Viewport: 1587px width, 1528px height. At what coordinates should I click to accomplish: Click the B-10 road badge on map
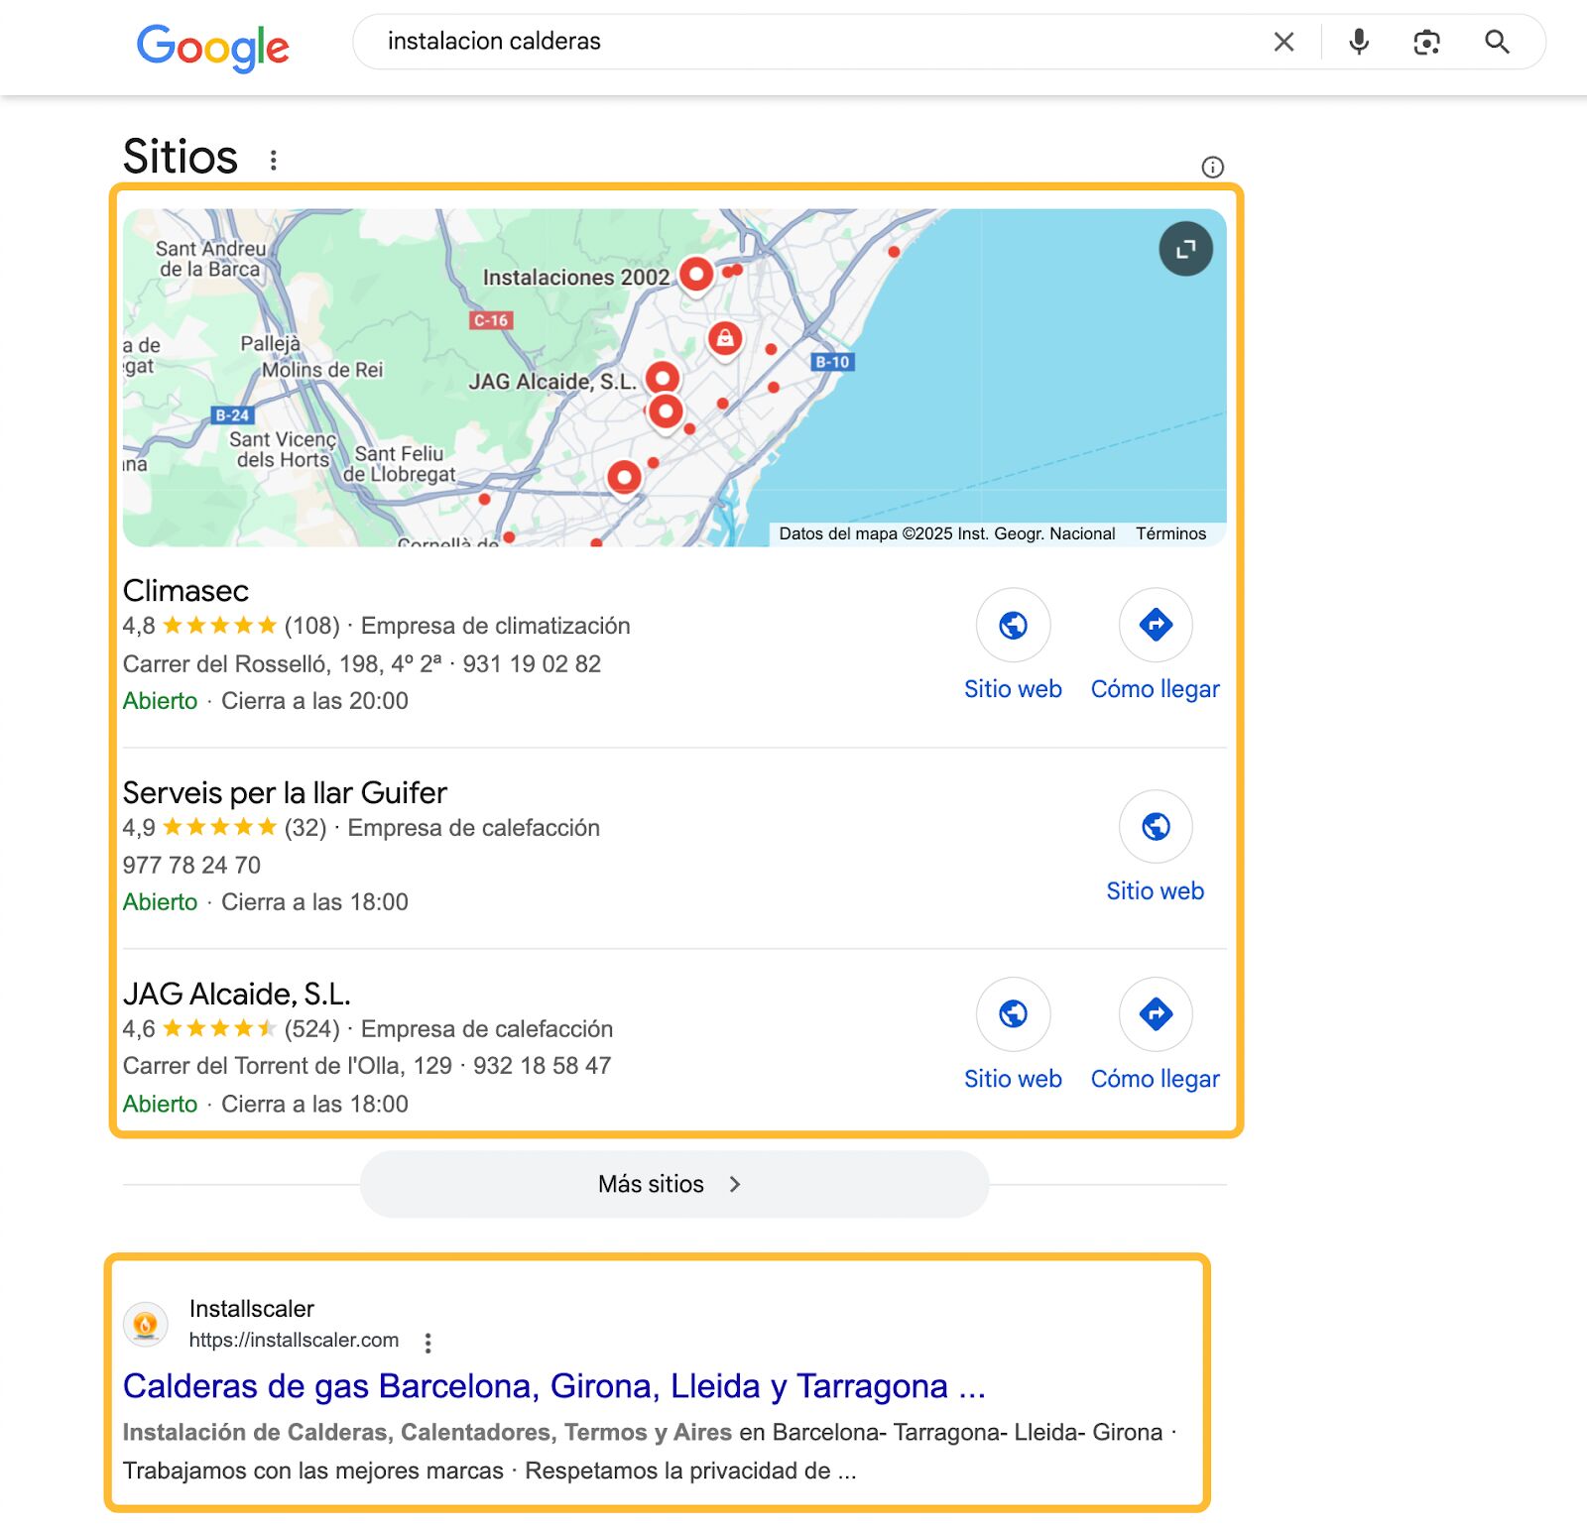click(832, 362)
